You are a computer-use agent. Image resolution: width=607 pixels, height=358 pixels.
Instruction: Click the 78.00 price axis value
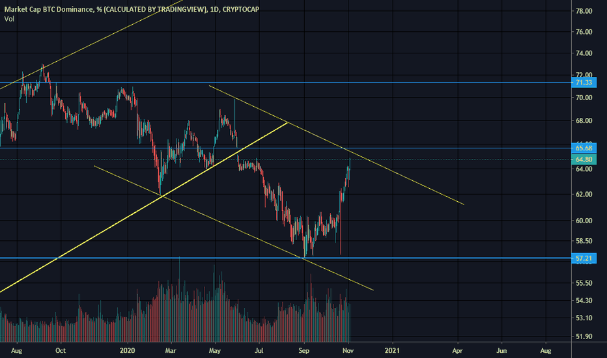pos(584,11)
